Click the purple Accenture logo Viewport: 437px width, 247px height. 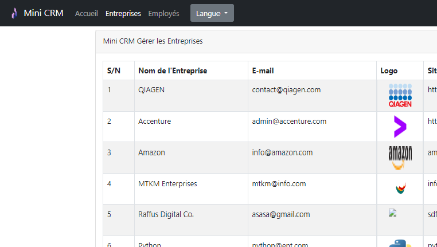point(400,127)
